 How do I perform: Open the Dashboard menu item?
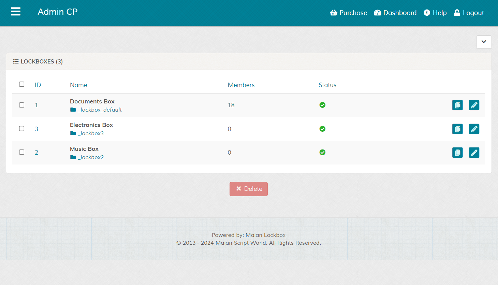coord(395,13)
